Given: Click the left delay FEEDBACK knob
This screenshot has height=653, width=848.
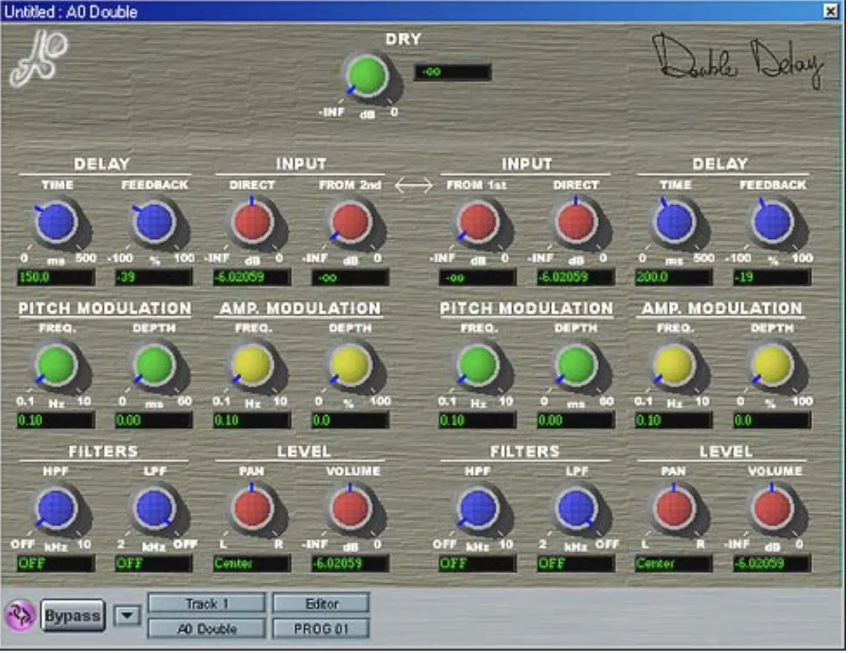Looking at the screenshot, I should (x=154, y=222).
